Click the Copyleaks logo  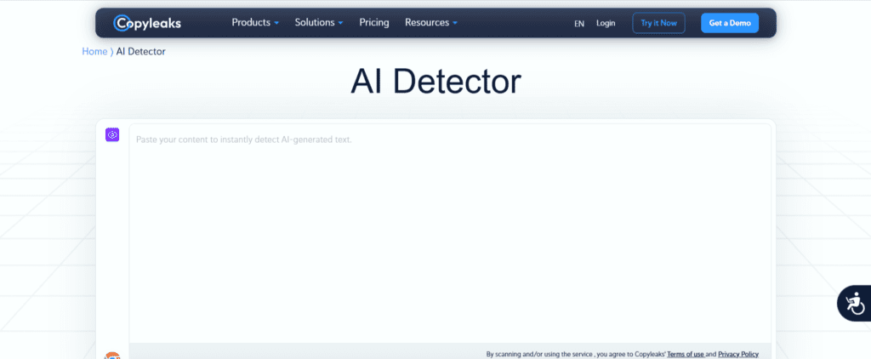point(147,23)
